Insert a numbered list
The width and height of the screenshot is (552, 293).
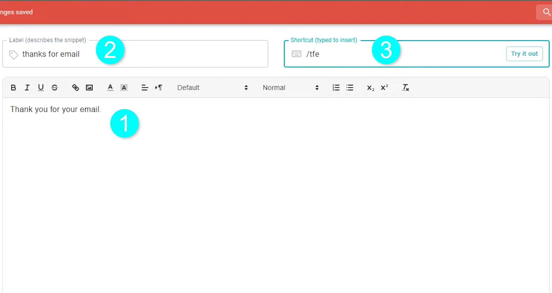click(x=336, y=88)
